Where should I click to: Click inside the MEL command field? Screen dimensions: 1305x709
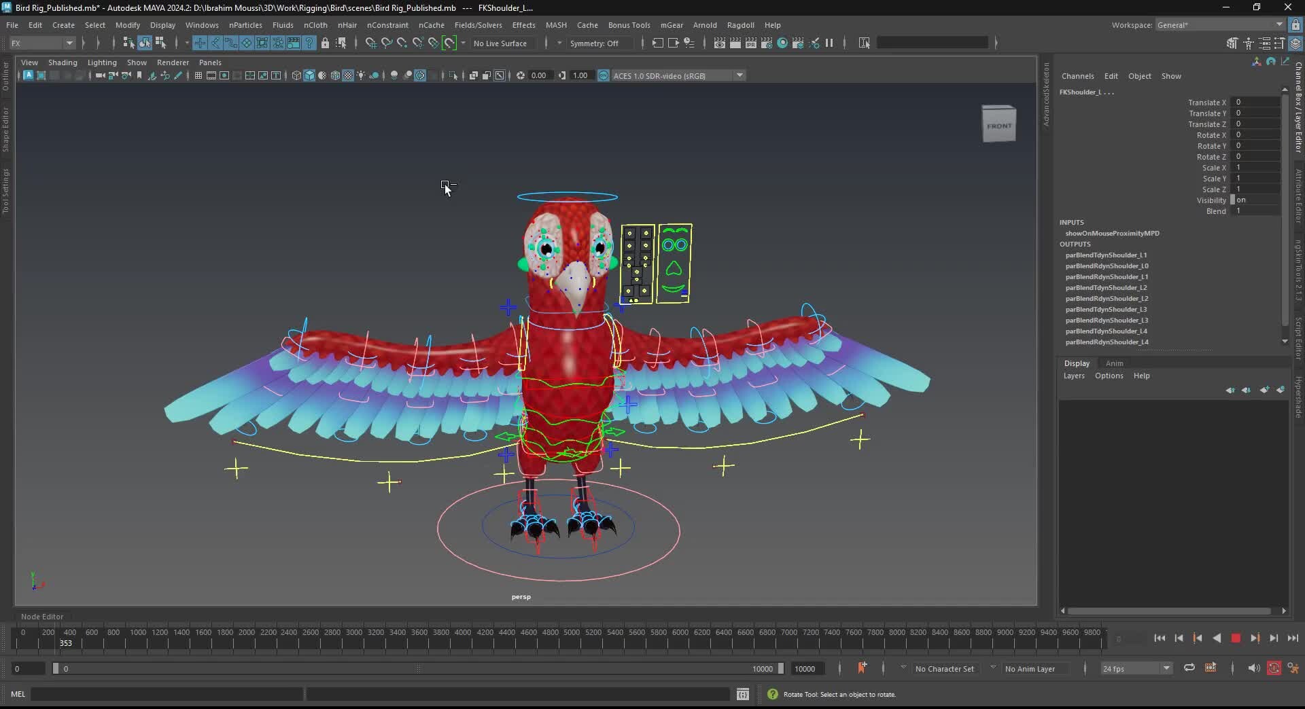167,694
